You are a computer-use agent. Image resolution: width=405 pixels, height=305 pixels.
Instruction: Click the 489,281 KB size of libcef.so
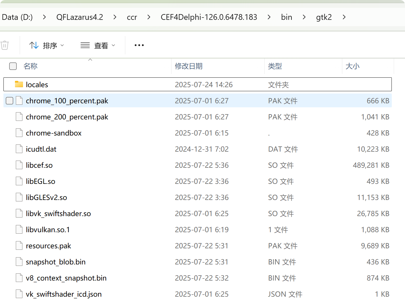tap(371, 165)
